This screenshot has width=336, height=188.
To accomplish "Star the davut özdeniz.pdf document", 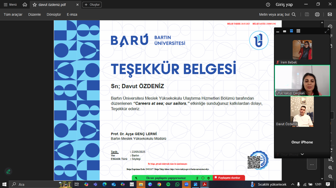I will [x=34, y=5].
